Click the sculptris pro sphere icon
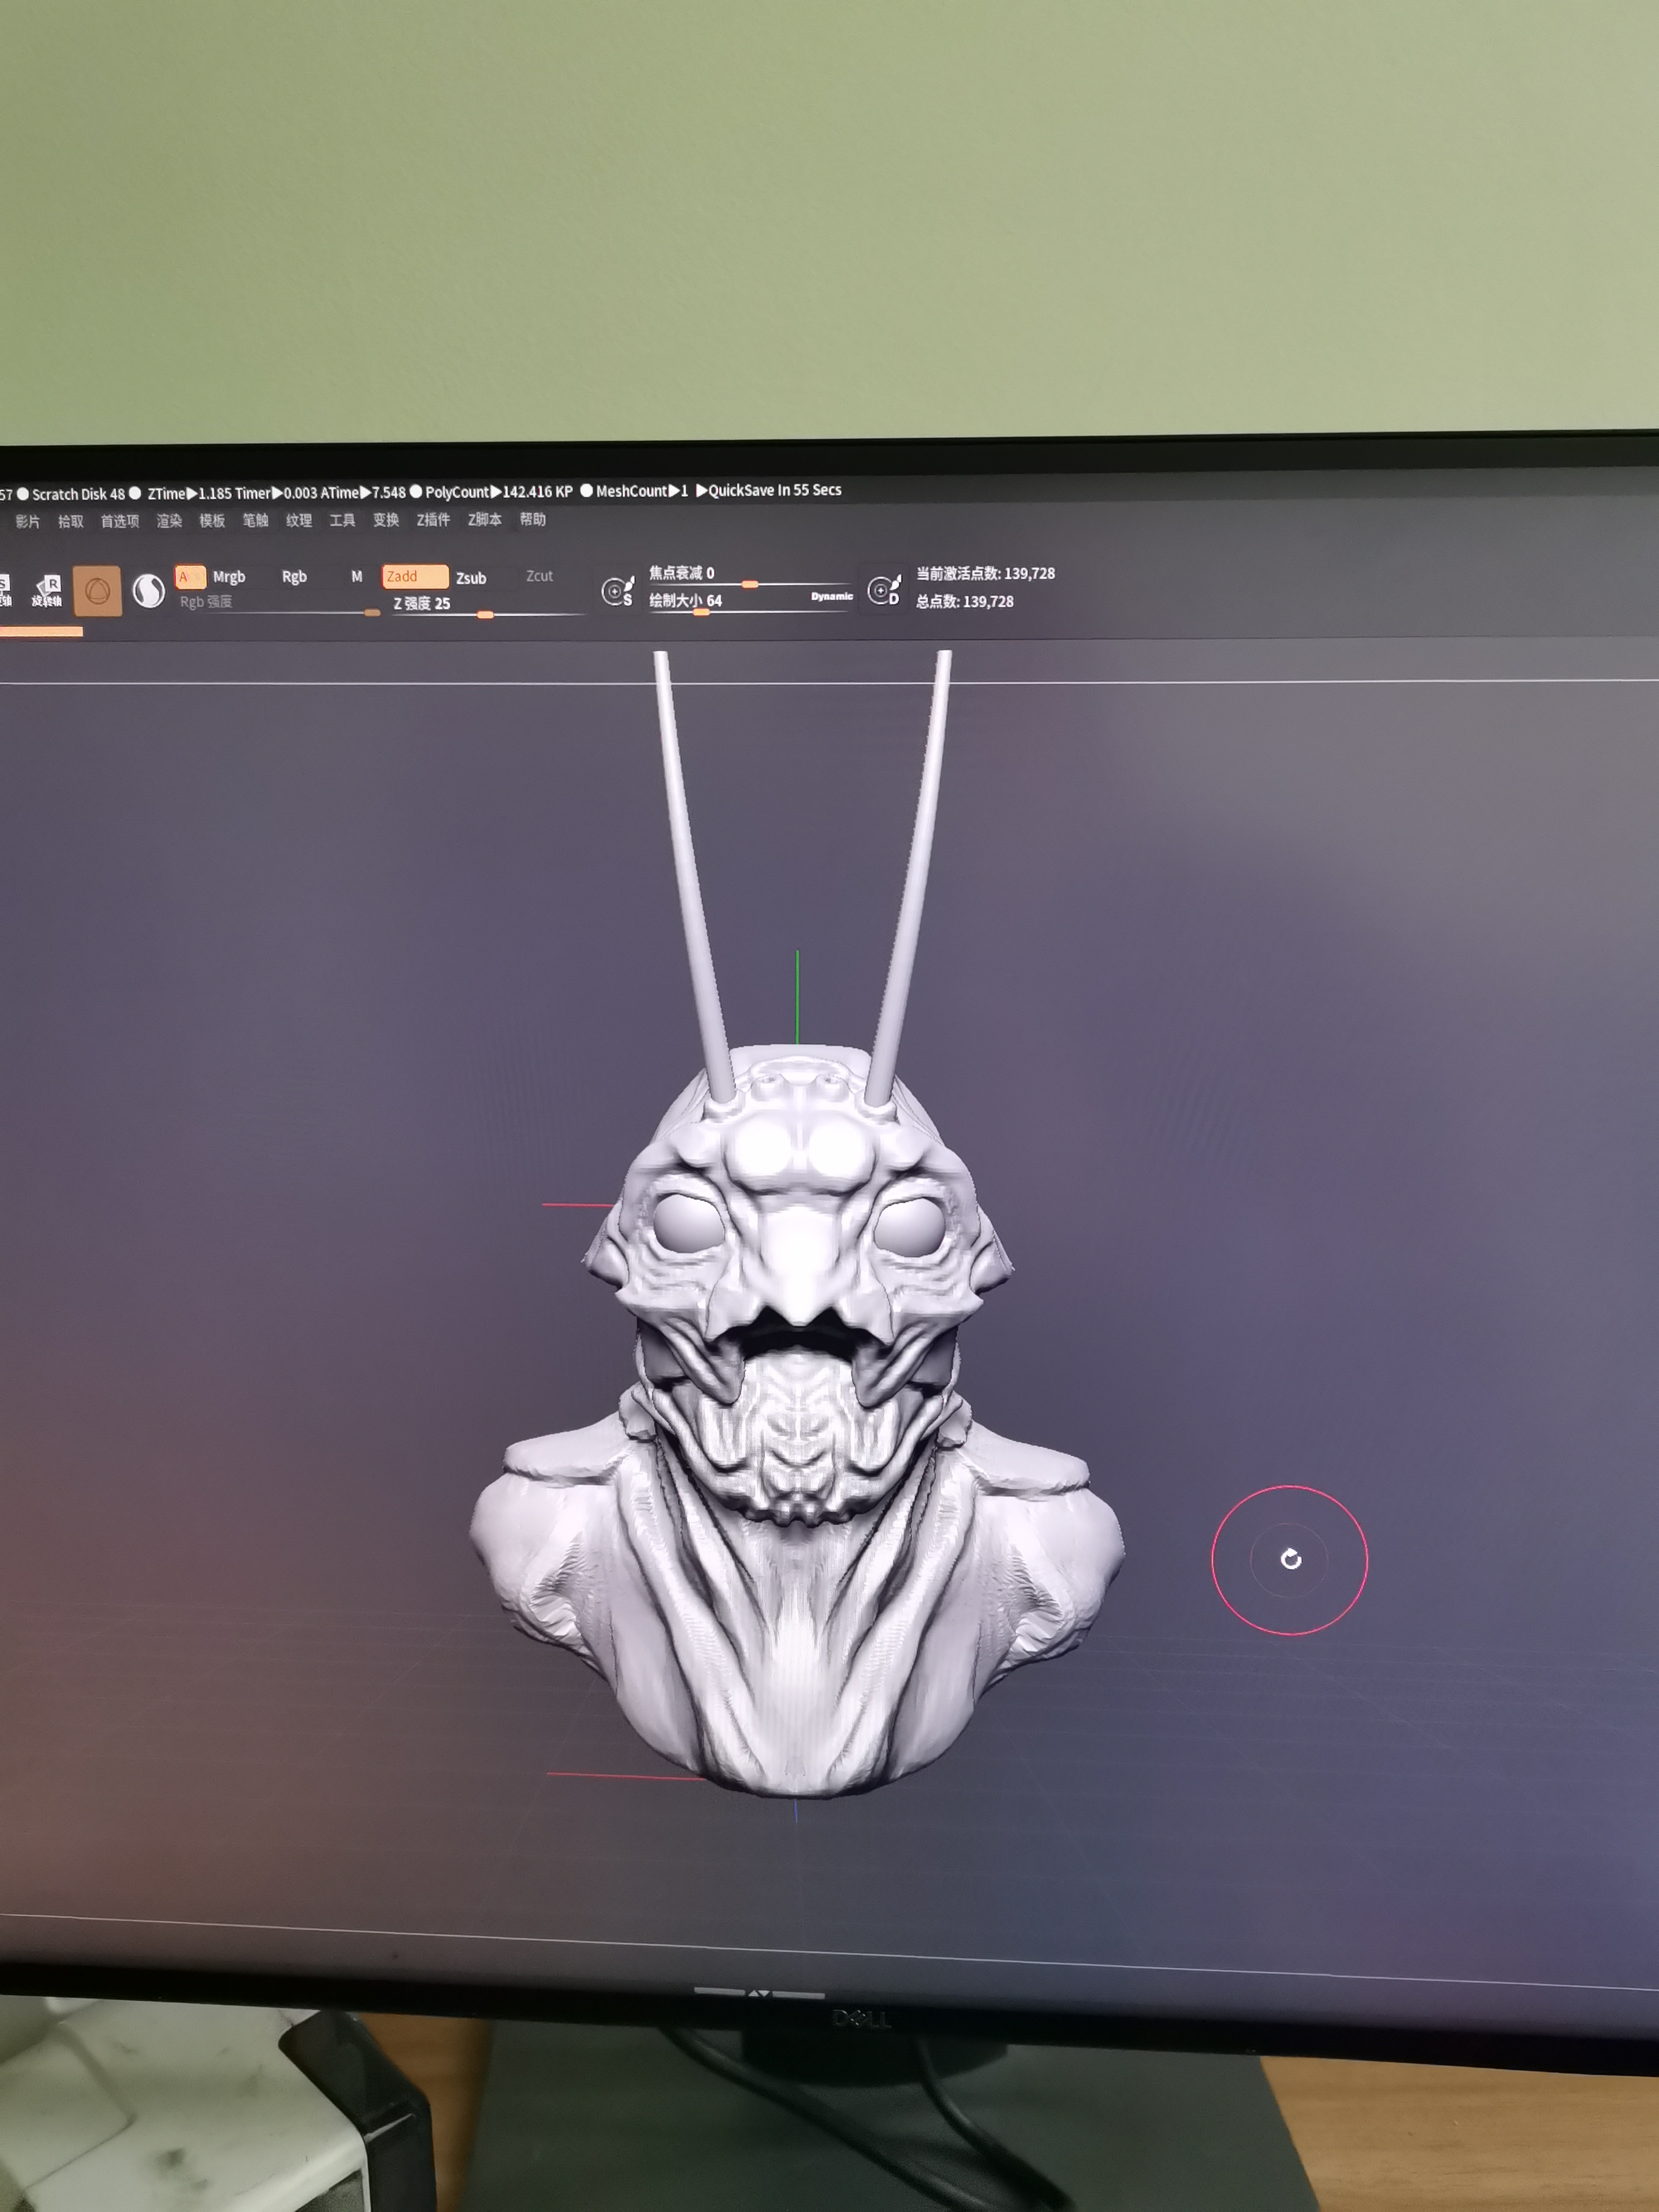Screen dimensions: 1659x2212 [149, 591]
